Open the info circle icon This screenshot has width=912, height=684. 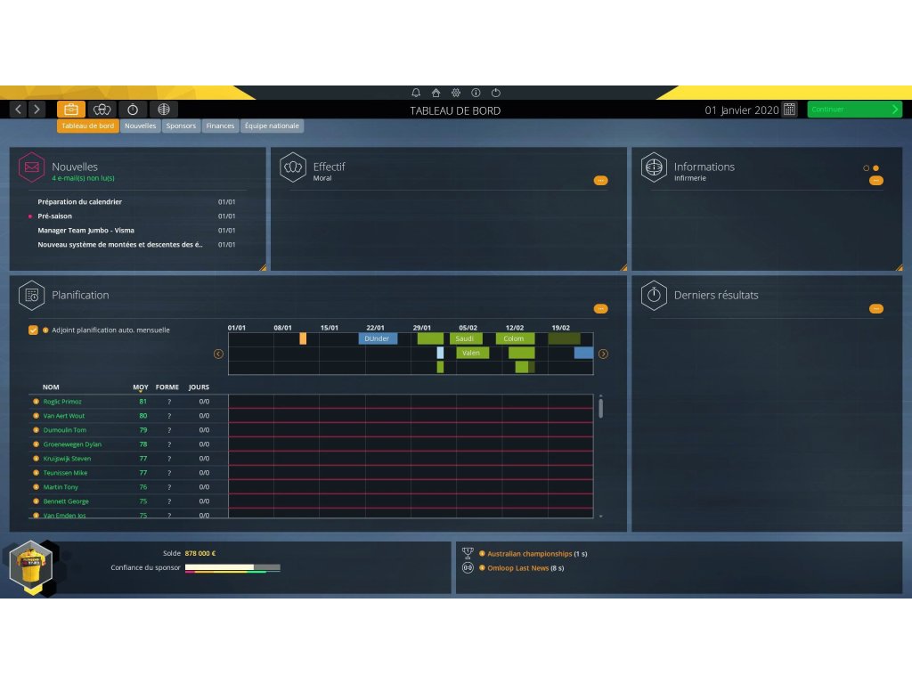(x=476, y=93)
